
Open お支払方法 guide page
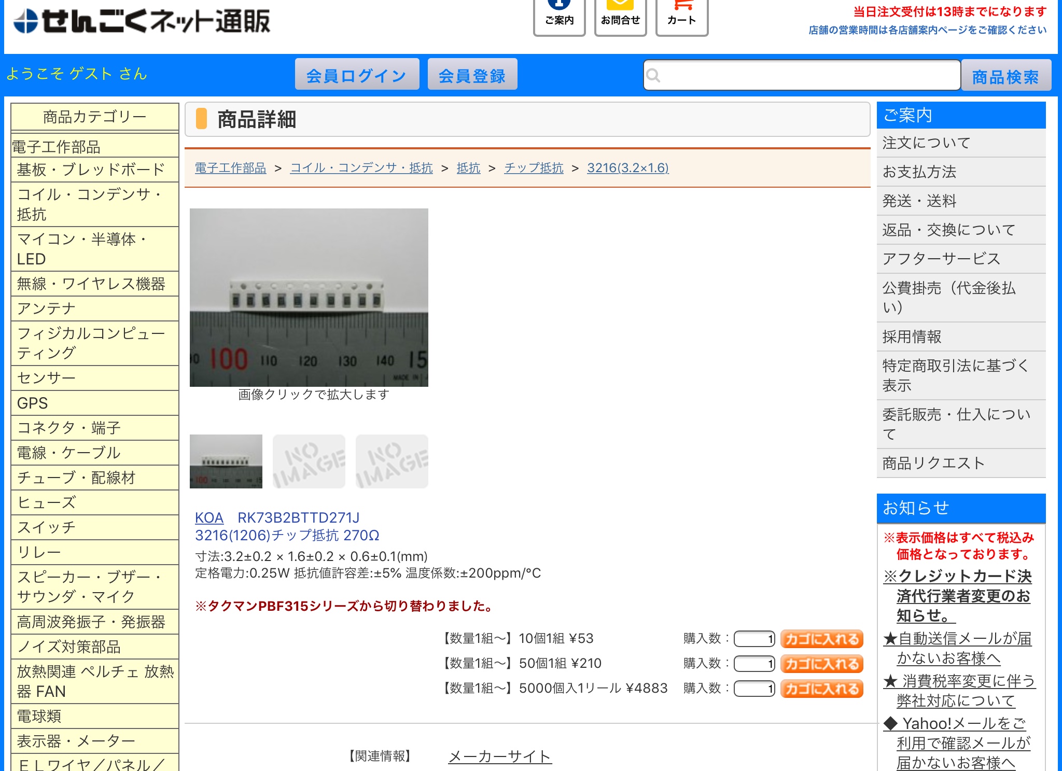tap(961, 172)
